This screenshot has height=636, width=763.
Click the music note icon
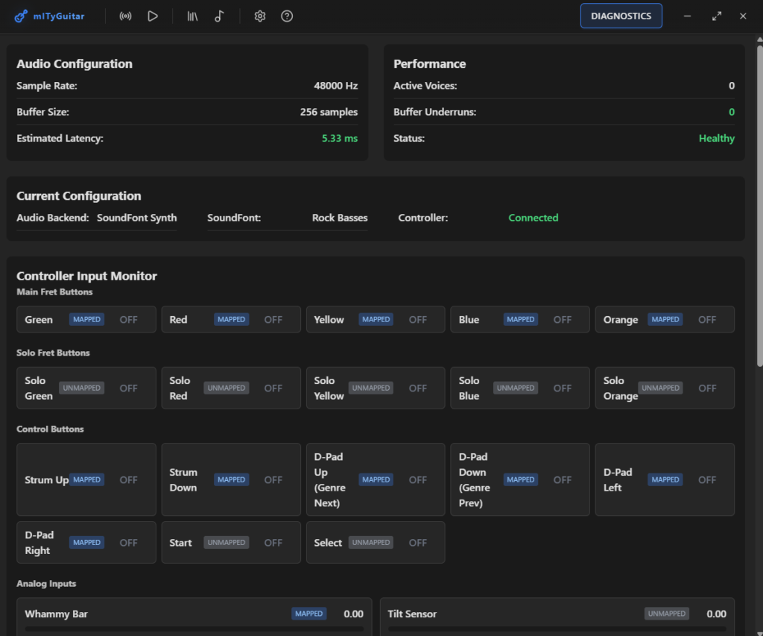tap(219, 16)
